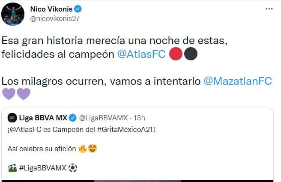Open the @nicovikonis27 handle
Image resolution: width=281 pixels, height=182 pixels.
(55, 19)
